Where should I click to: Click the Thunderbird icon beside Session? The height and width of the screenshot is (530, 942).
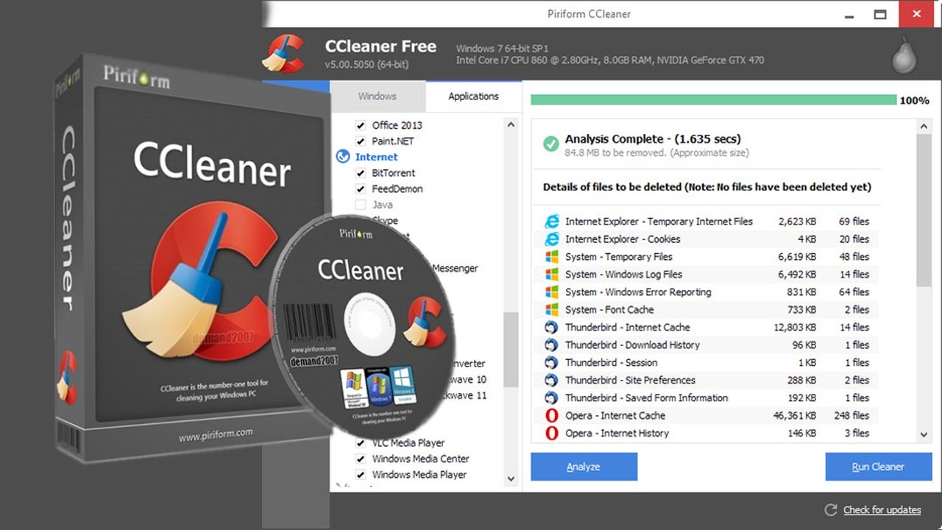(x=551, y=363)
